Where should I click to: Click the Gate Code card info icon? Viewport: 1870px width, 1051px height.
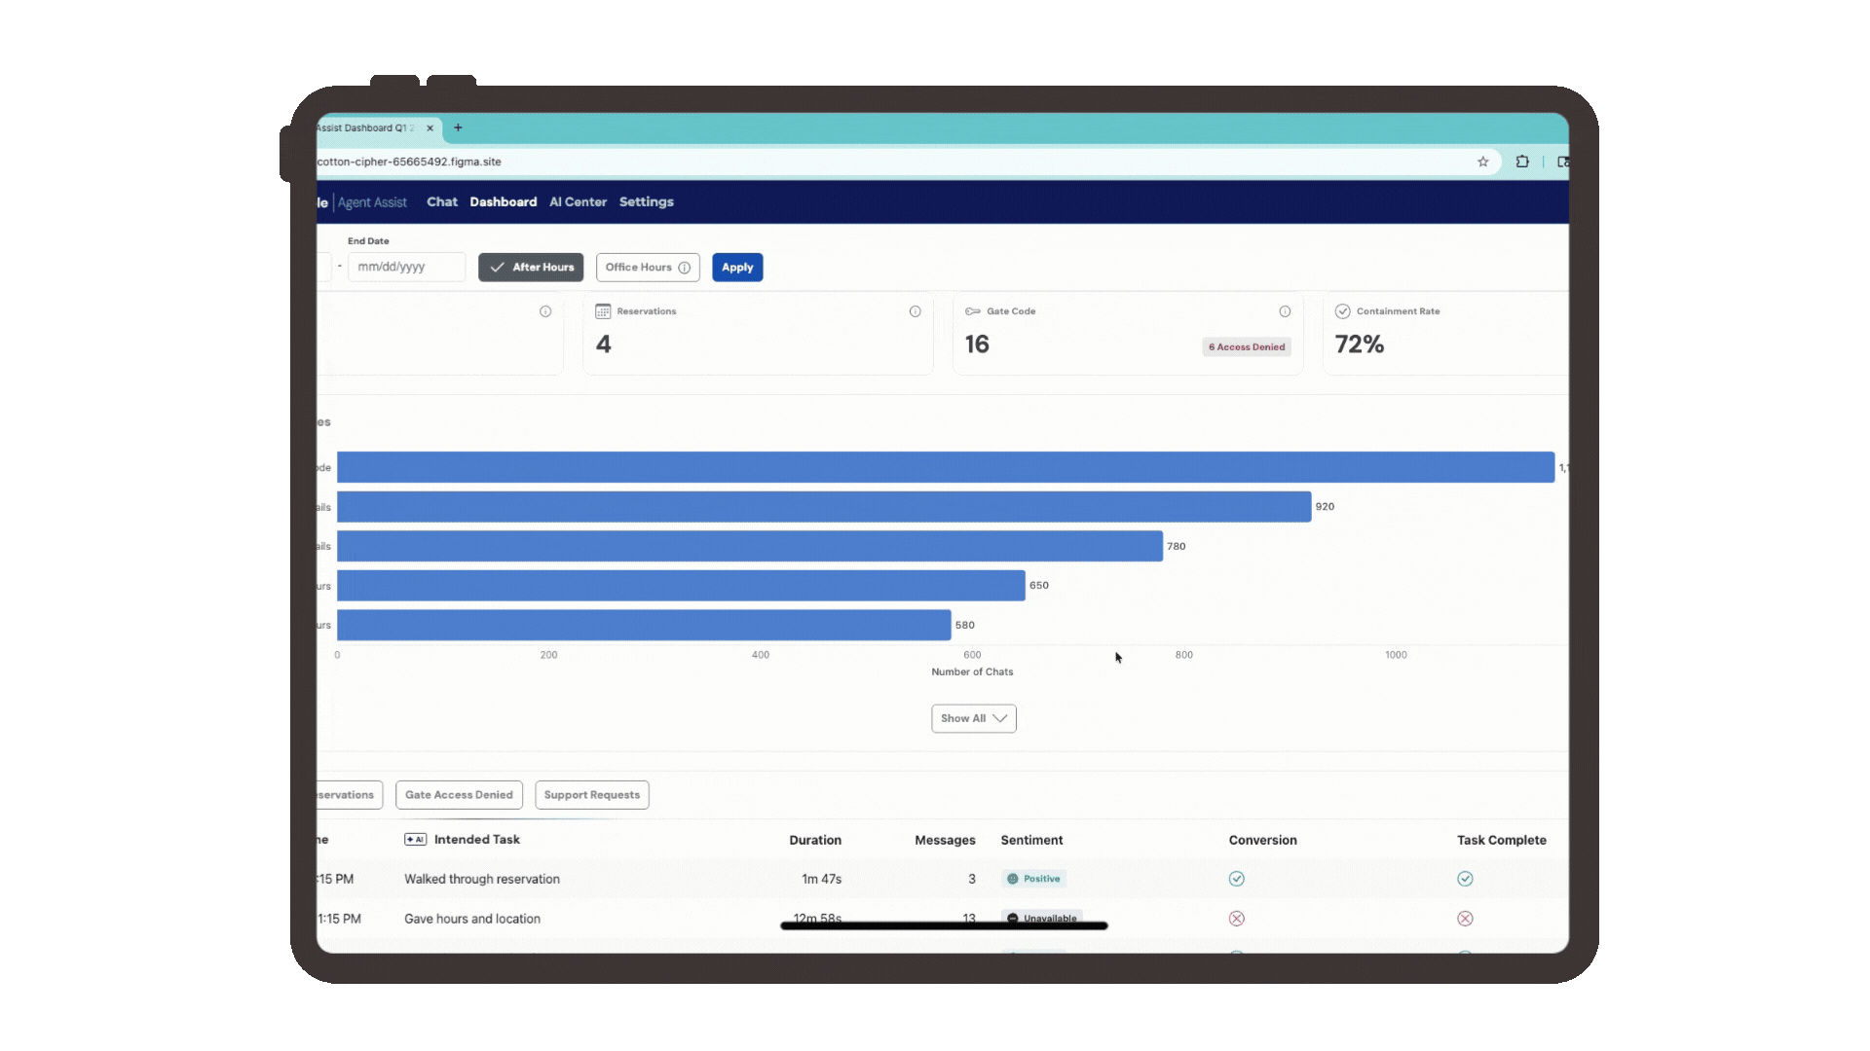(1285, 311)
